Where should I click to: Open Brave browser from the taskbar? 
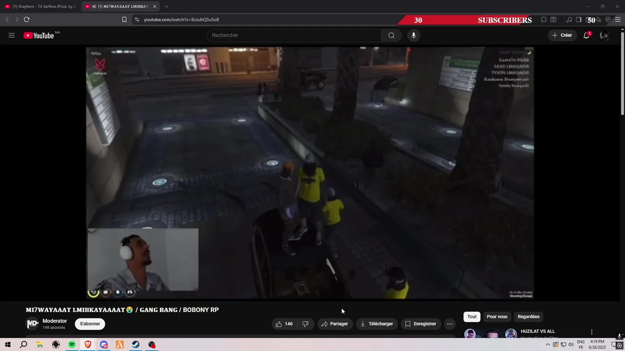point(88,345)
